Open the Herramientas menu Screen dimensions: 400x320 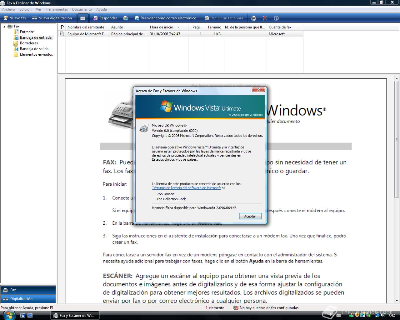pos(56,9)
